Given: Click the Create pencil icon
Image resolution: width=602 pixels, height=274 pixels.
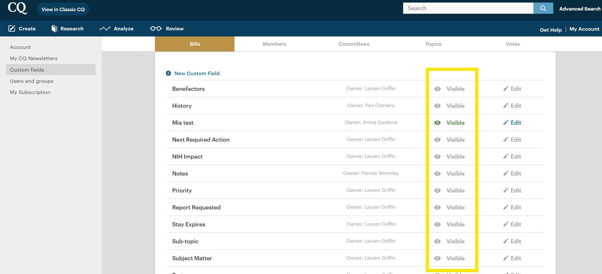Looking at the screenshot, I should tap(12, 28).
